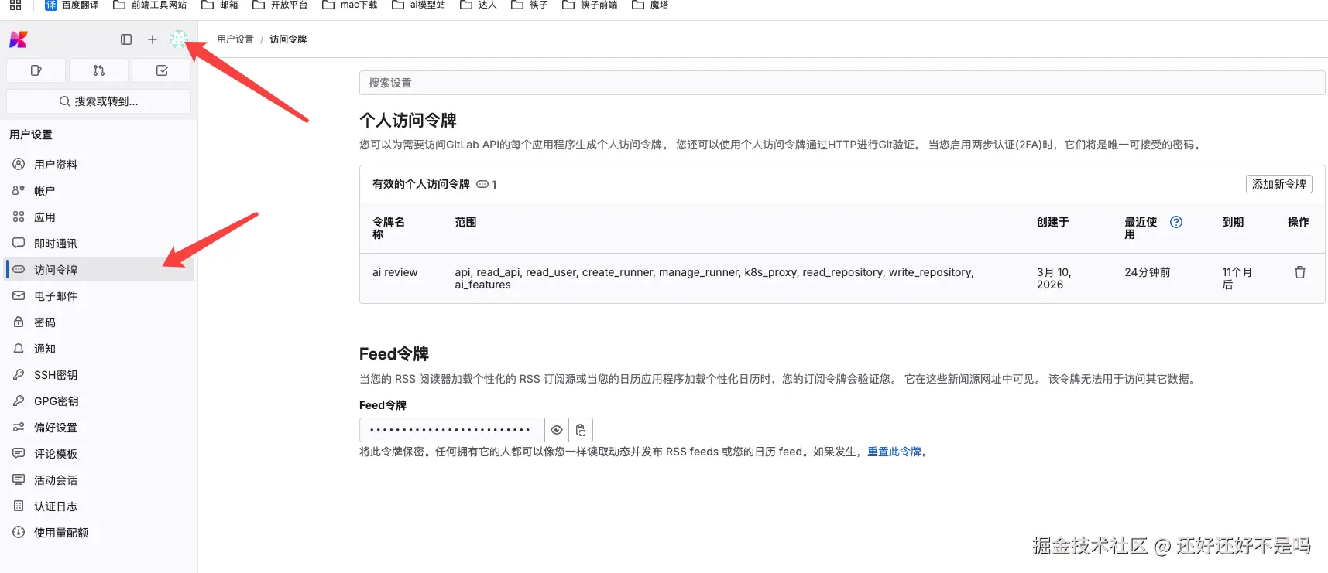Click the expiry value "11个月后"
The width and height of the screenshot is (1328, 573).
pyautogui.click(x=1237, y=278)
